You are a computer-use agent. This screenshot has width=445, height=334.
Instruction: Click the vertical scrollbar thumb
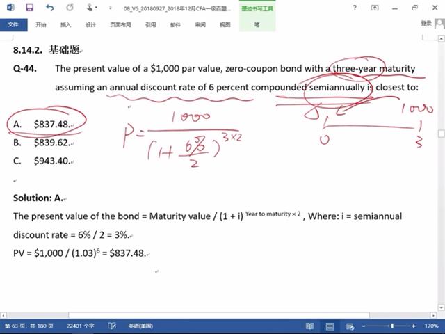(x=442, y=134)
